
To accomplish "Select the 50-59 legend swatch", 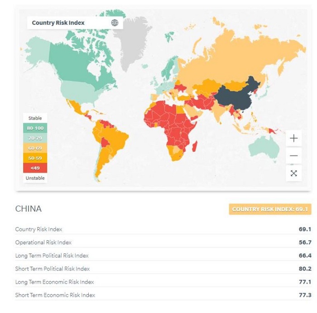I will [x=35, y=158].
